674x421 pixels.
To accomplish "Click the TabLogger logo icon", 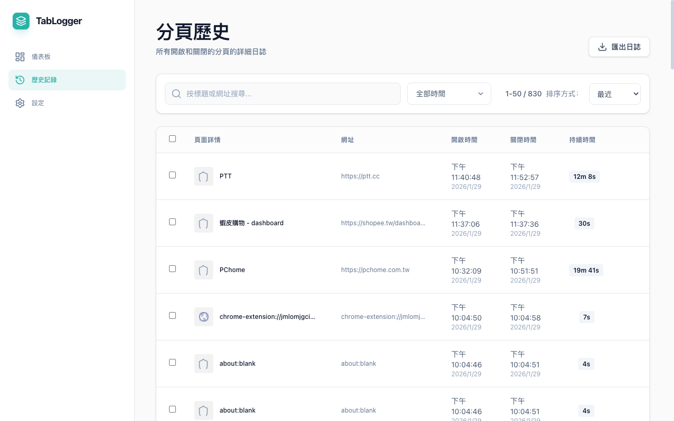I will tap(21, 21).
